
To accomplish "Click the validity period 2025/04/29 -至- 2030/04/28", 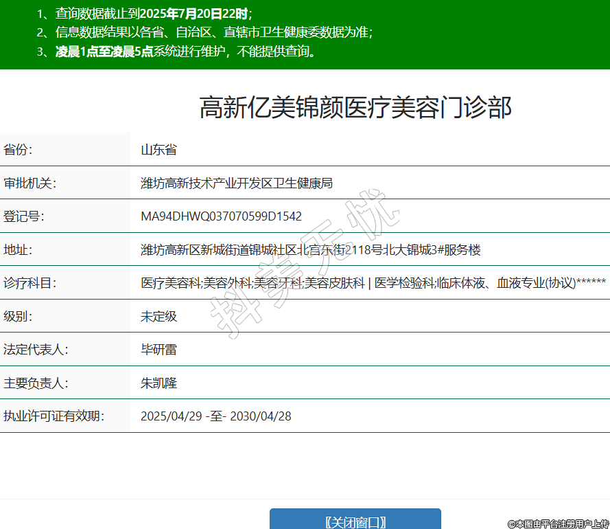I will coord(215,416).
